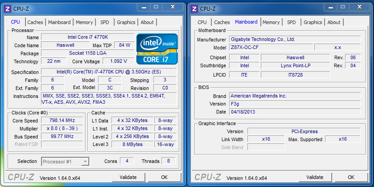Close the left CPU-Z window
Image resolution: width=374 pixels, height=187 pixels.
[x=173, y=7]
